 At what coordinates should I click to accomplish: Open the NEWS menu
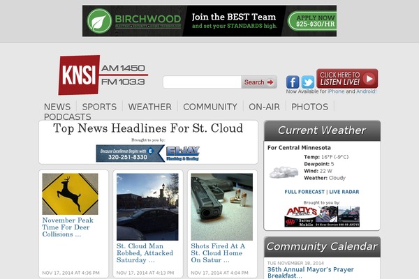coord(57,107)
